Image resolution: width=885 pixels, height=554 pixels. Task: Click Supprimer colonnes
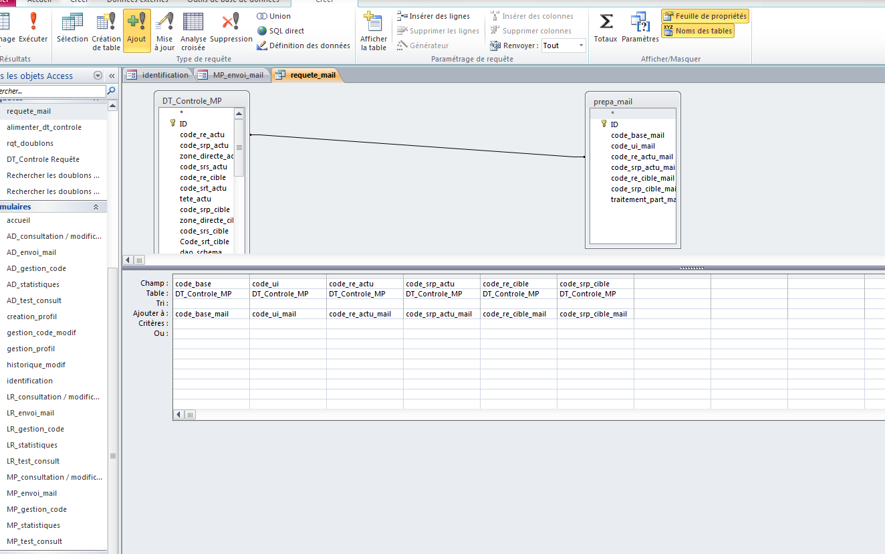point(531,31)
